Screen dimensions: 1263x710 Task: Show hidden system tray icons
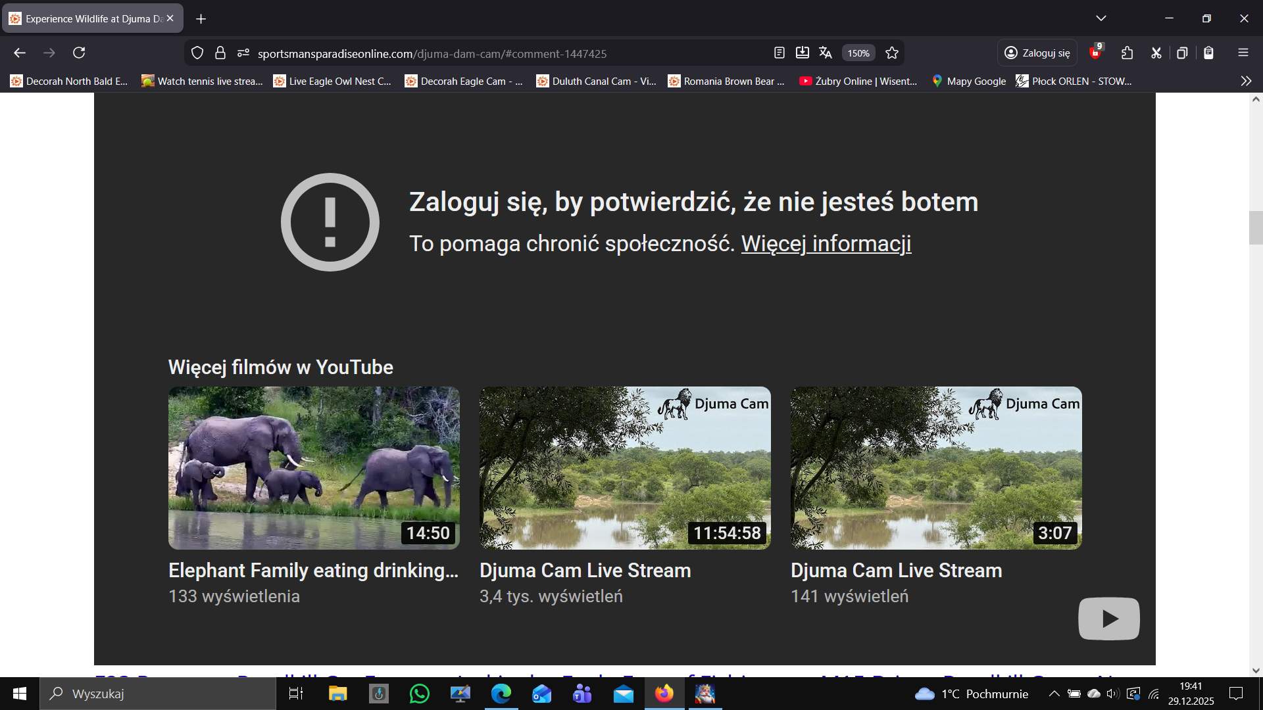click(x=1054, y=694)
